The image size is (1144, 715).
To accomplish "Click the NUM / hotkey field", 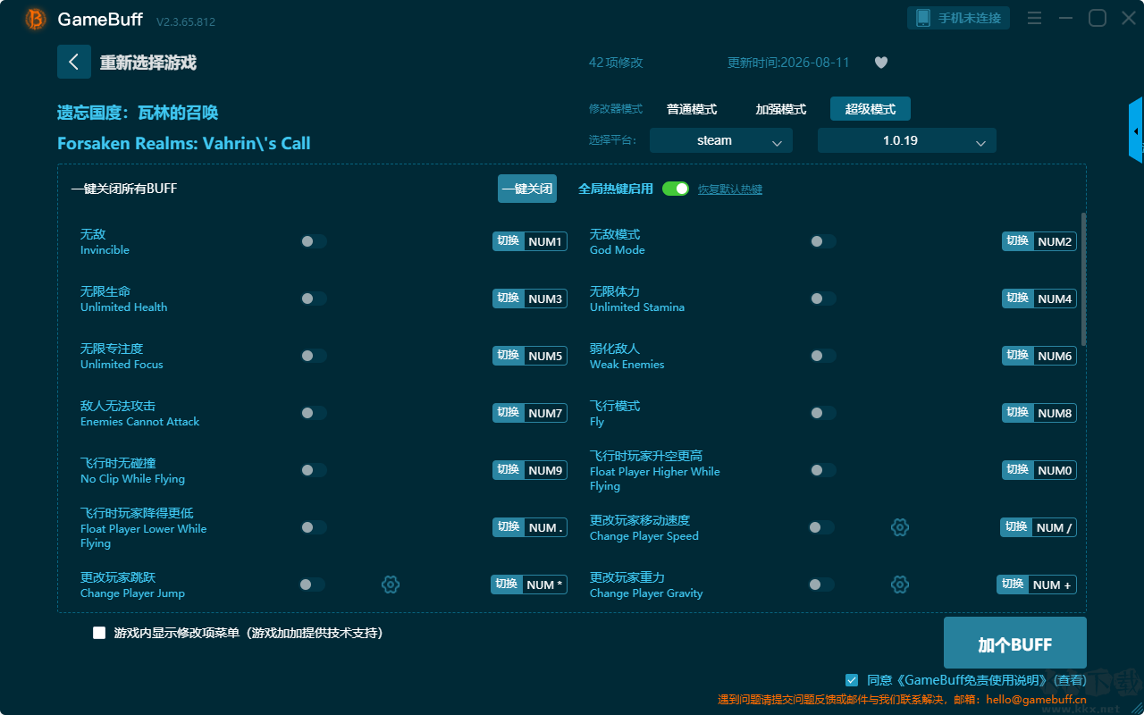I will [x=1054, y=527].
